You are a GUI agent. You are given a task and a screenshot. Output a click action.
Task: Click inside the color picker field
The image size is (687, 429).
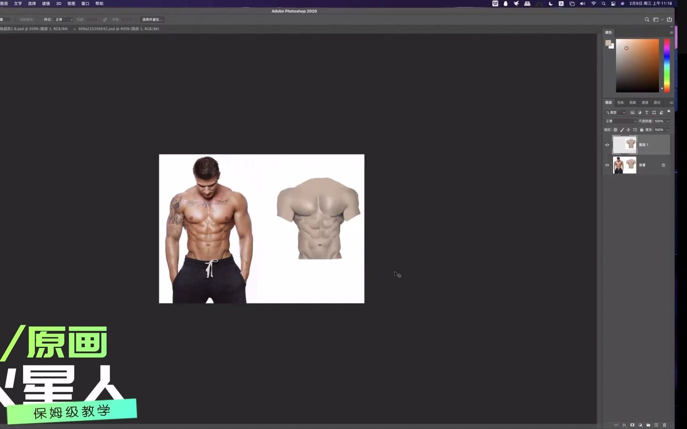(x=637, y=66)
